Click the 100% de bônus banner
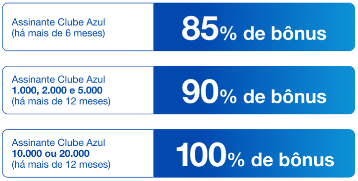This screenshot has height=181, width=358. click(x=254, y=153)
